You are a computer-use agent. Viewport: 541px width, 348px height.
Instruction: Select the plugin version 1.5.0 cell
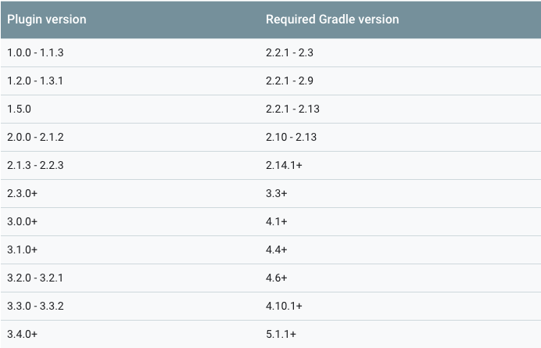pos(19,109)
